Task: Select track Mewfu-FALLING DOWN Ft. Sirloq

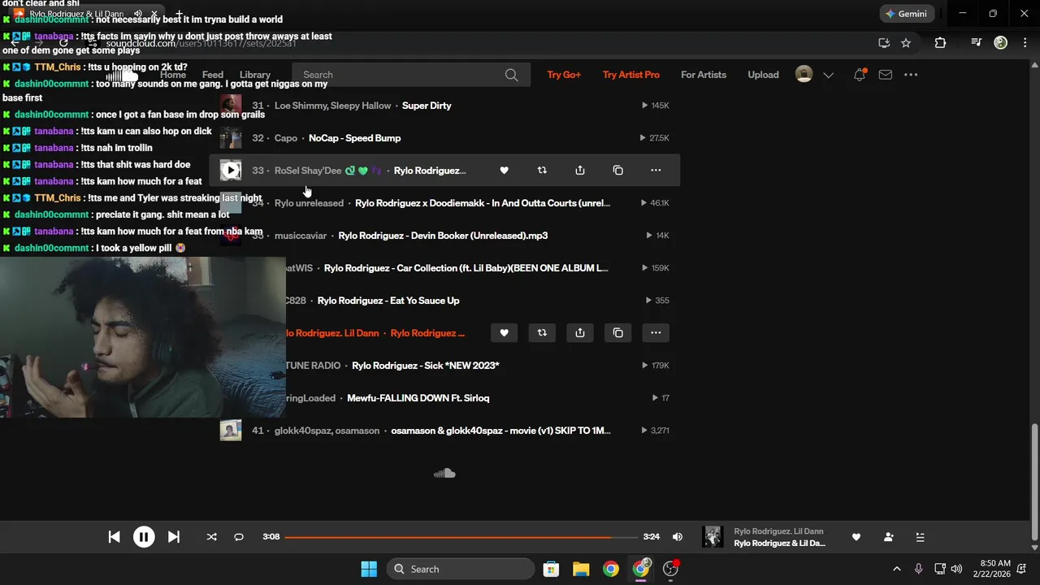Action: click(x=418, y=398)
